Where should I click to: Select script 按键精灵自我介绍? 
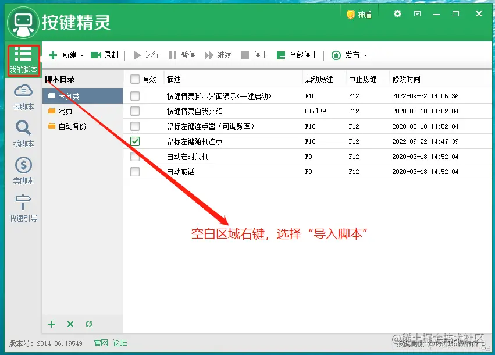(195, 111)
